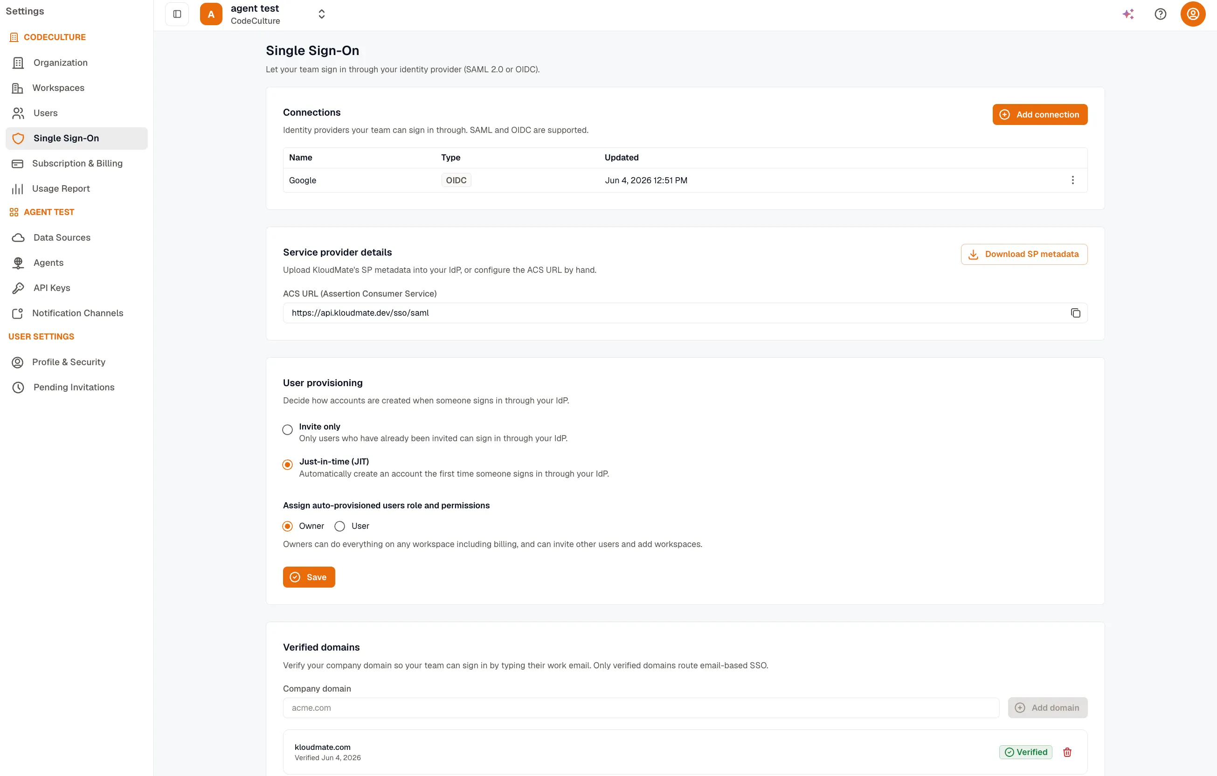
Task: Click the API Keys key icon
Action: 18,288
